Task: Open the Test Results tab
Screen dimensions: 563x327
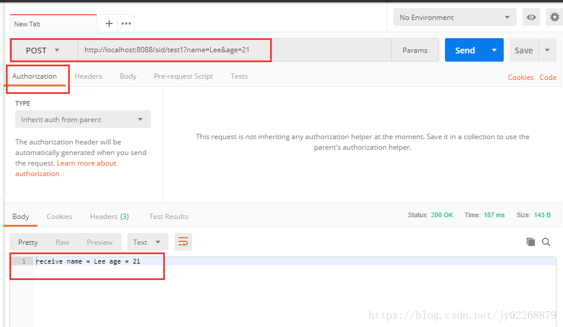Action: click(168, 217)
